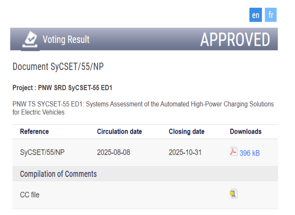The height and width of the screenshot is (215, 295).
Task: Download the 396 kB file link
Action: point(249,153)
